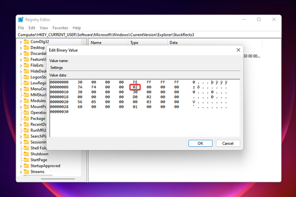The height and width of the screenshot is (197, 296).
Task: Click the StartupApproved folder icon
Action: click(26, 165)
